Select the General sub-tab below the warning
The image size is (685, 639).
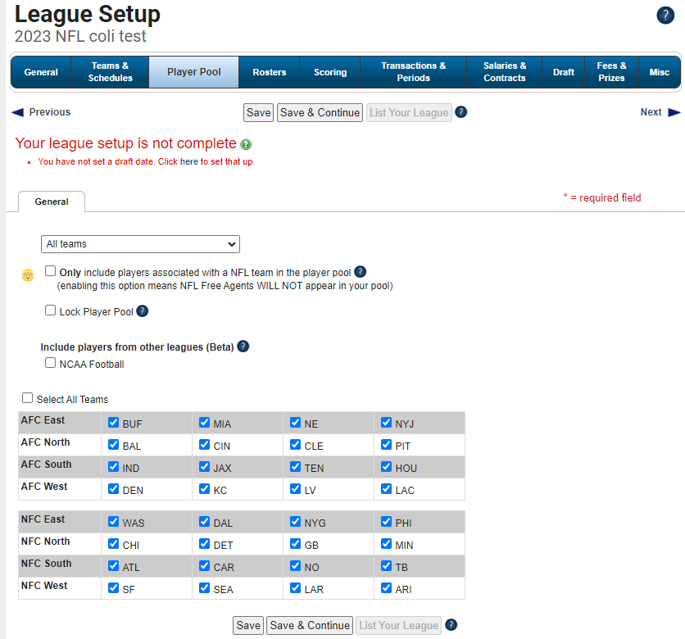tap(52, 202)
